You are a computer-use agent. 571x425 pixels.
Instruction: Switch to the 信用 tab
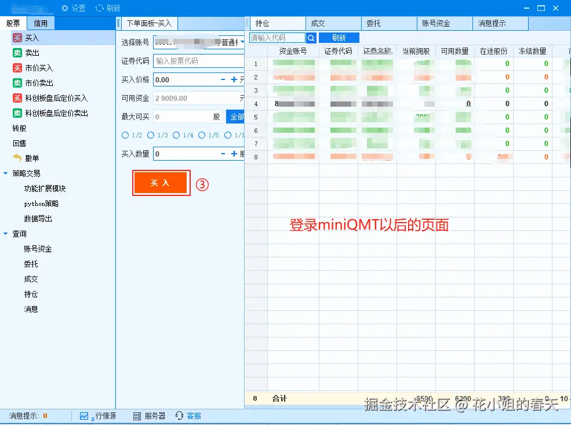tap(41, 23)
